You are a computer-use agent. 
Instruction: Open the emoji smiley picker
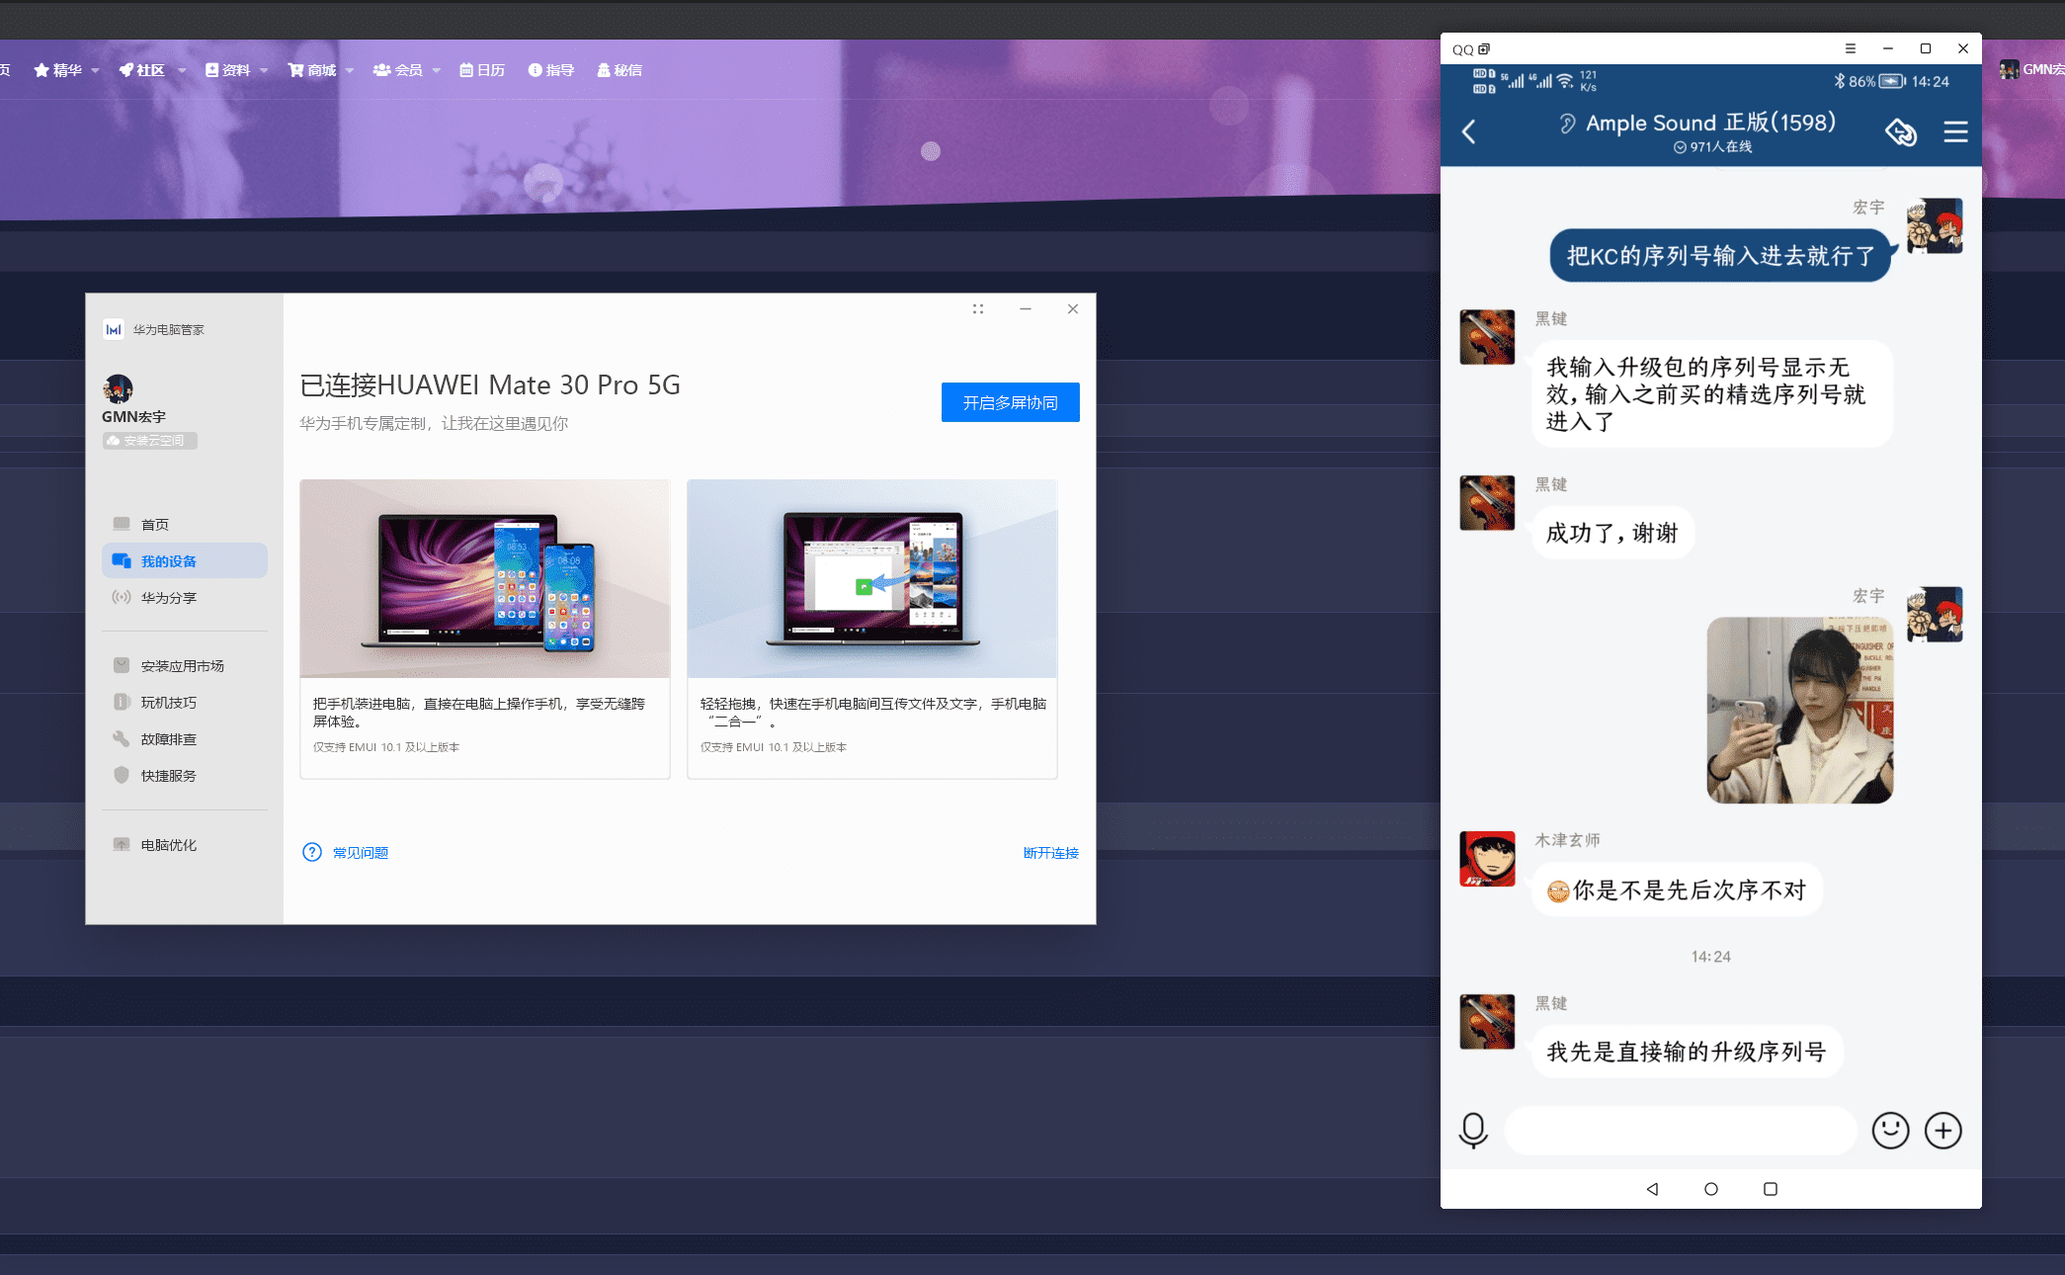[1890, 1130]
